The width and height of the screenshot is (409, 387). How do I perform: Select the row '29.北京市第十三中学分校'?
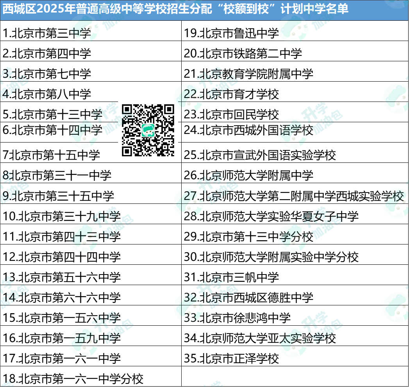(x=295, y=234)
